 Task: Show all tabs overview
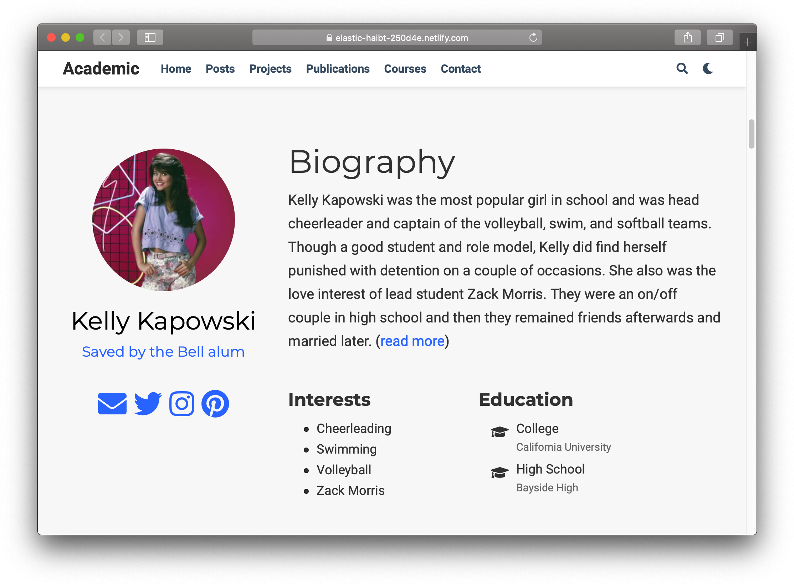coord(720,37)
